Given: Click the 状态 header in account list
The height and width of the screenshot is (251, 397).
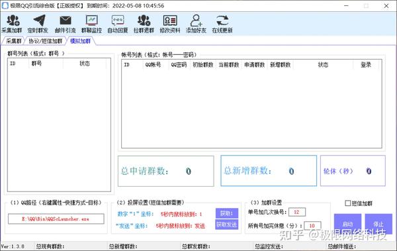Looking at the screenshot, I should [323, 65].
